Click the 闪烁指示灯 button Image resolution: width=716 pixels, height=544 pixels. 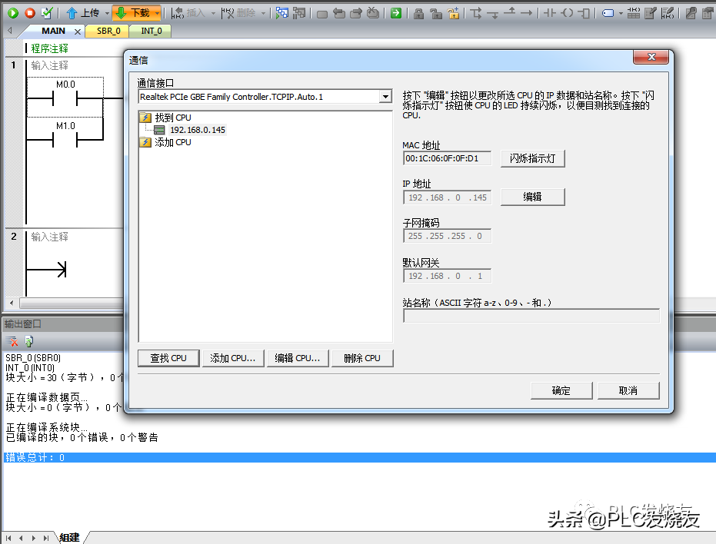click(533, 158)
